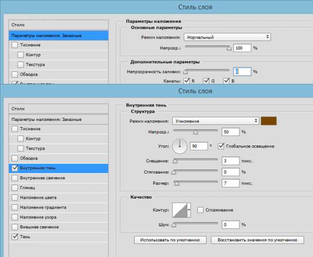Screen dimensions: 313x257
Task: Select the unhighlighted Параметры наложения: Заказные row
Action: click(x=58, y=119)
